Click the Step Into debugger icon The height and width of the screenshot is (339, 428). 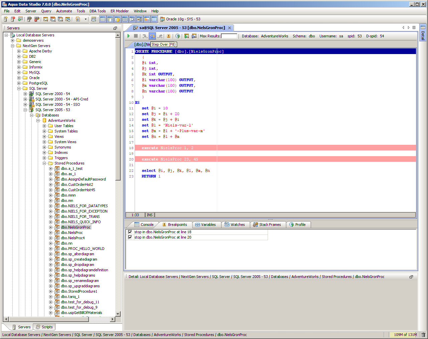tap(145, 36)
